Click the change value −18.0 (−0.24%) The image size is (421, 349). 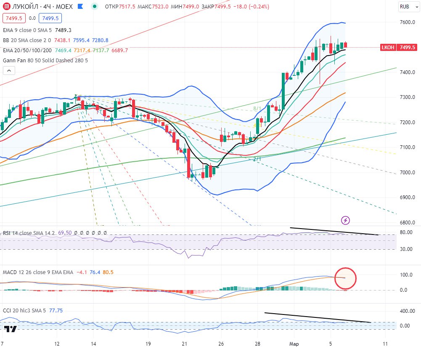(251, 6)
